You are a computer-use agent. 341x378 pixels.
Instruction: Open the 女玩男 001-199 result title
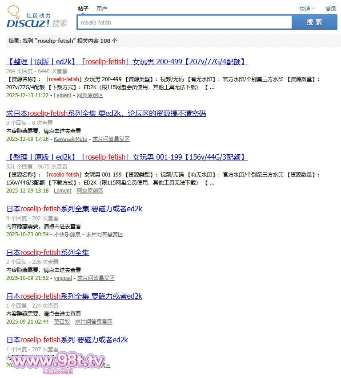click(127, 157)
